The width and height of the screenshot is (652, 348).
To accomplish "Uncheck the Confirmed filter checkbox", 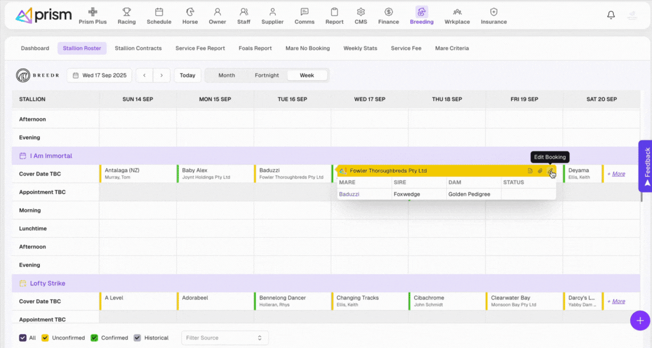I will tap(95, 338).
